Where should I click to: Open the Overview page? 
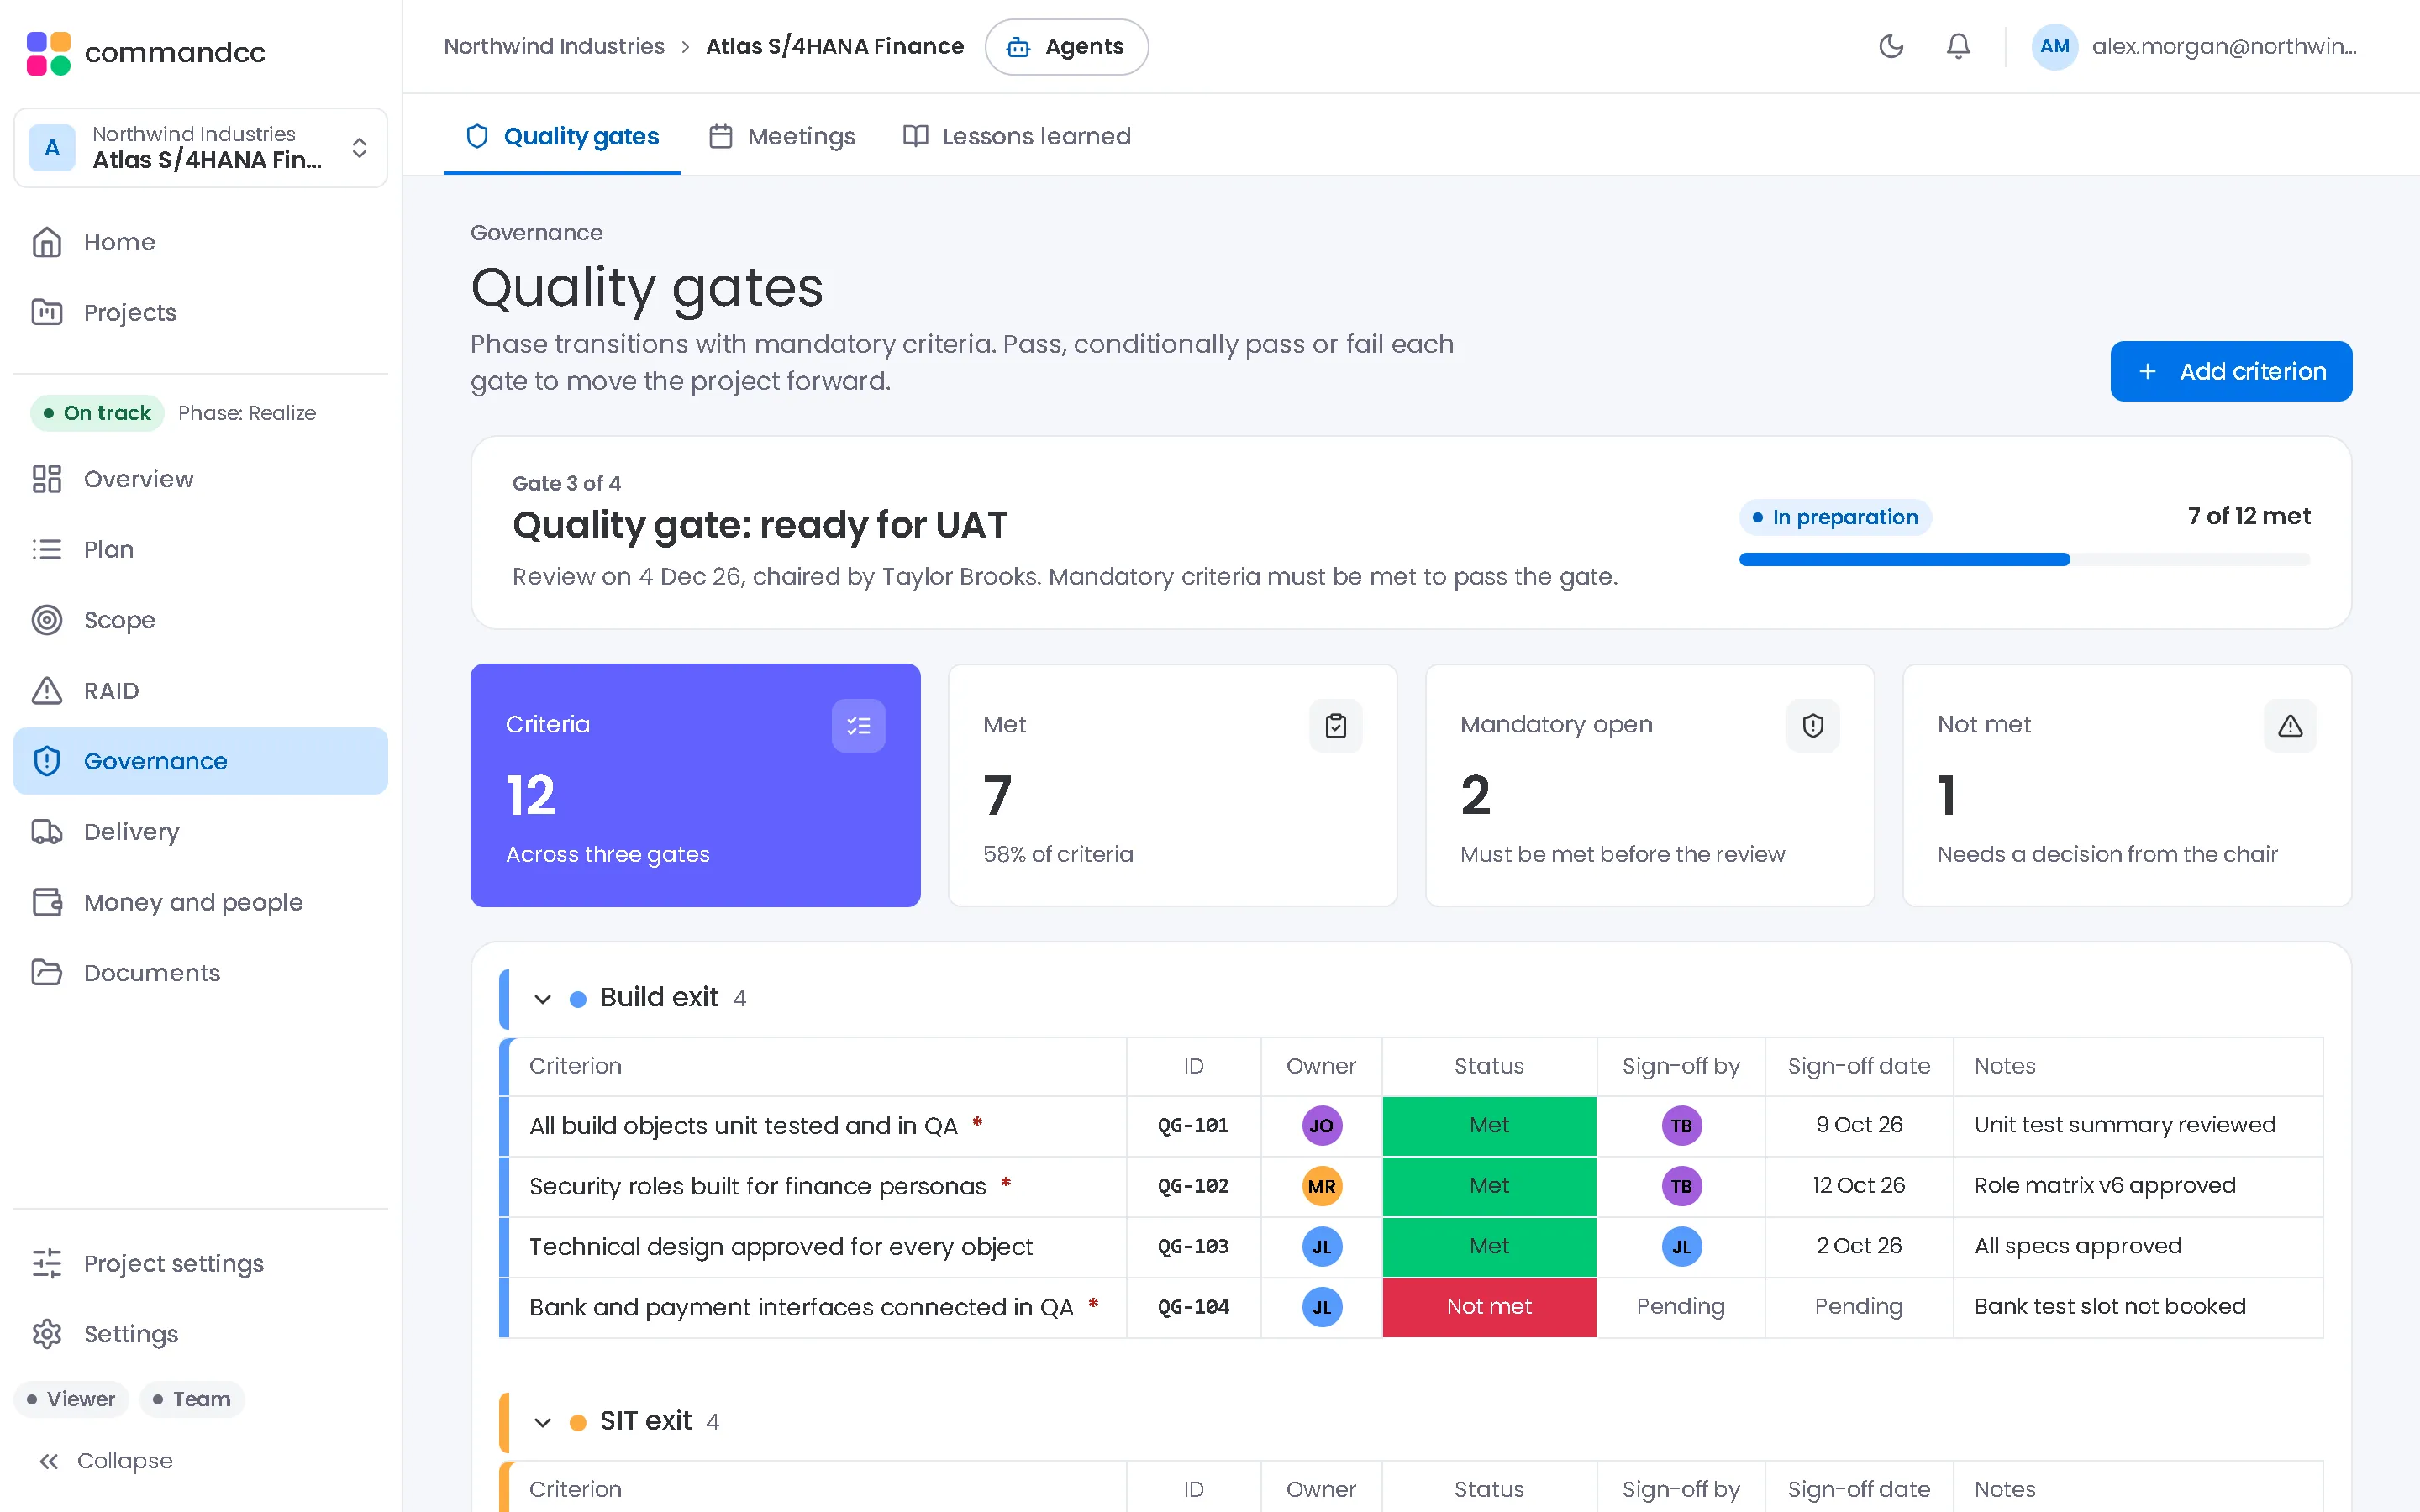click(200, 479)
